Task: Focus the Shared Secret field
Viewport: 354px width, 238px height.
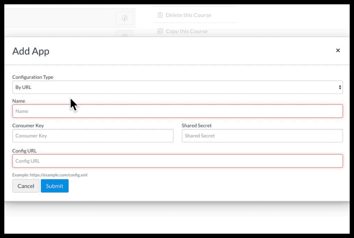Action: (x=262, y=136)
